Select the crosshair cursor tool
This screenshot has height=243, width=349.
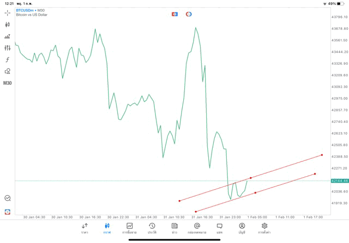(8, 13)
